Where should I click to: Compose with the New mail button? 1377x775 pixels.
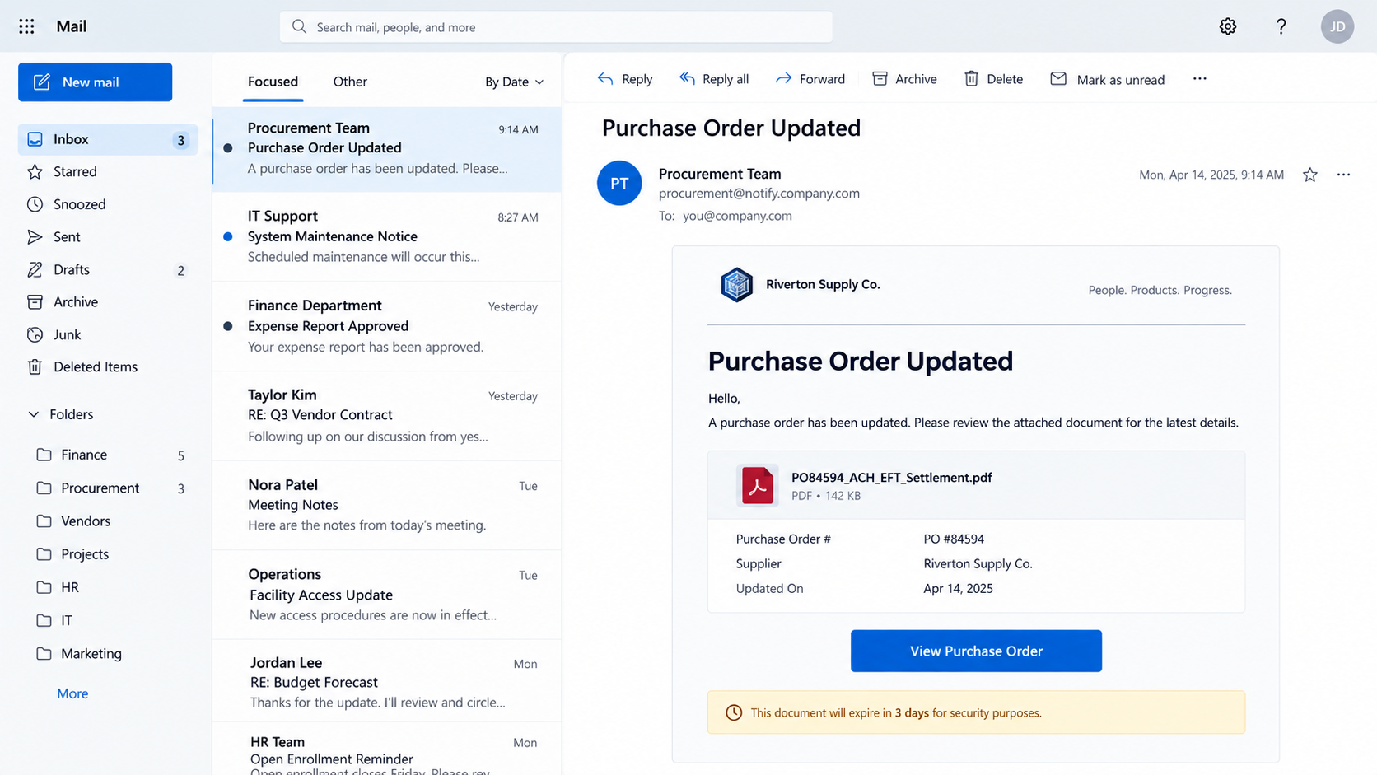(95, 82)
